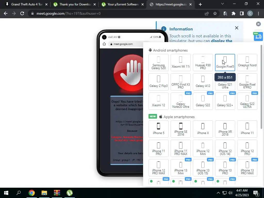Select the iPhone 5 device
Image resolution: width=264 pixels, height=198 pixels.
[x=159, y=129]
